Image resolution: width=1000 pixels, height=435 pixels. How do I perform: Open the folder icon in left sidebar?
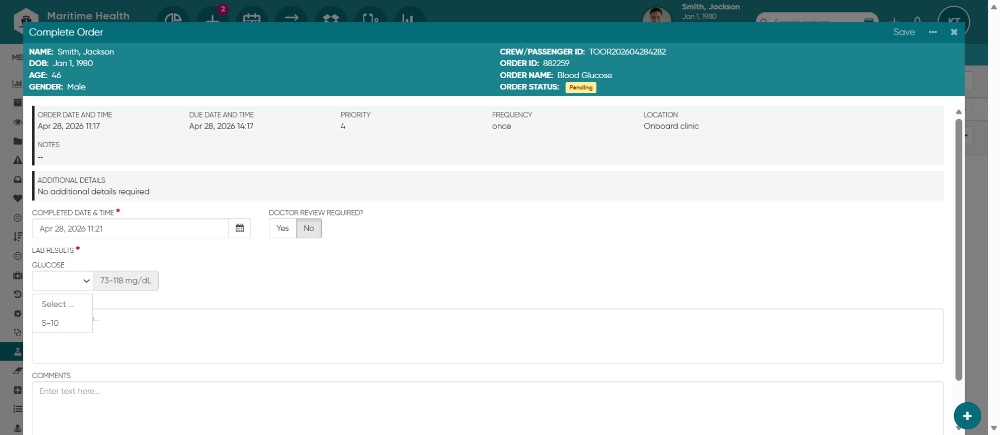(x=18, y=141)
